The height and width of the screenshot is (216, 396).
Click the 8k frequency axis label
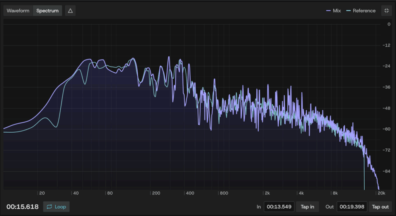click(335, 193)
